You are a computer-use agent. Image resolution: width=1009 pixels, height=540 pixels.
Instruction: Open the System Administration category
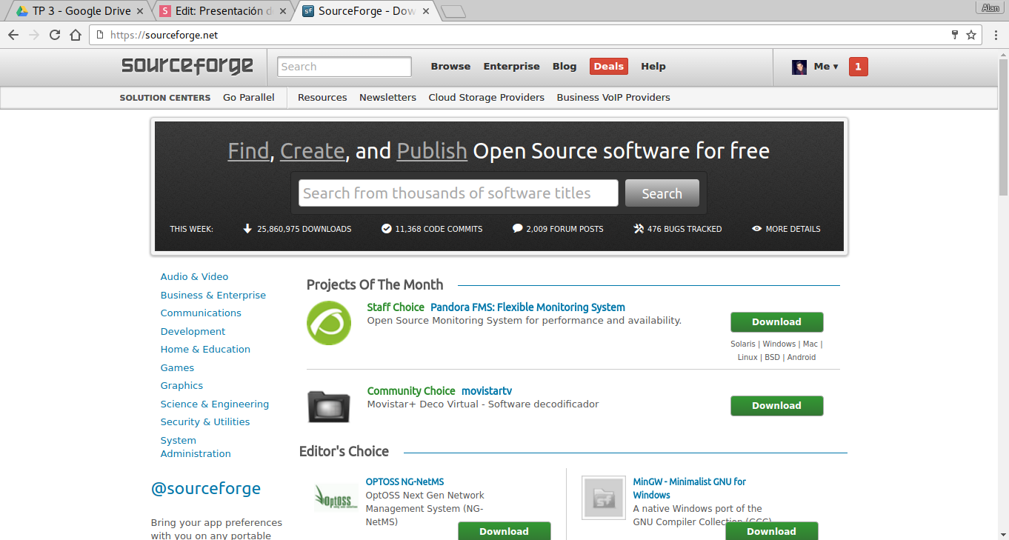coord(196,447)
